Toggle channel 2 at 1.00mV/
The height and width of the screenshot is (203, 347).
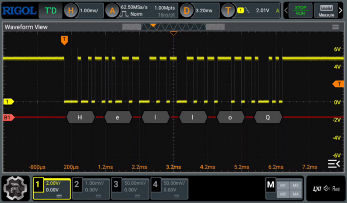91,189
